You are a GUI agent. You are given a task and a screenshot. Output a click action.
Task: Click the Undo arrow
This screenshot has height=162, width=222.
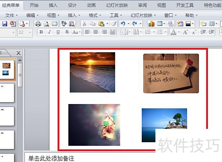click(x=123, y=24)
